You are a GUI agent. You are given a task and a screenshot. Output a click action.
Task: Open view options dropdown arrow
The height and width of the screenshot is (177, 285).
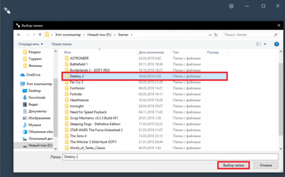265,44
